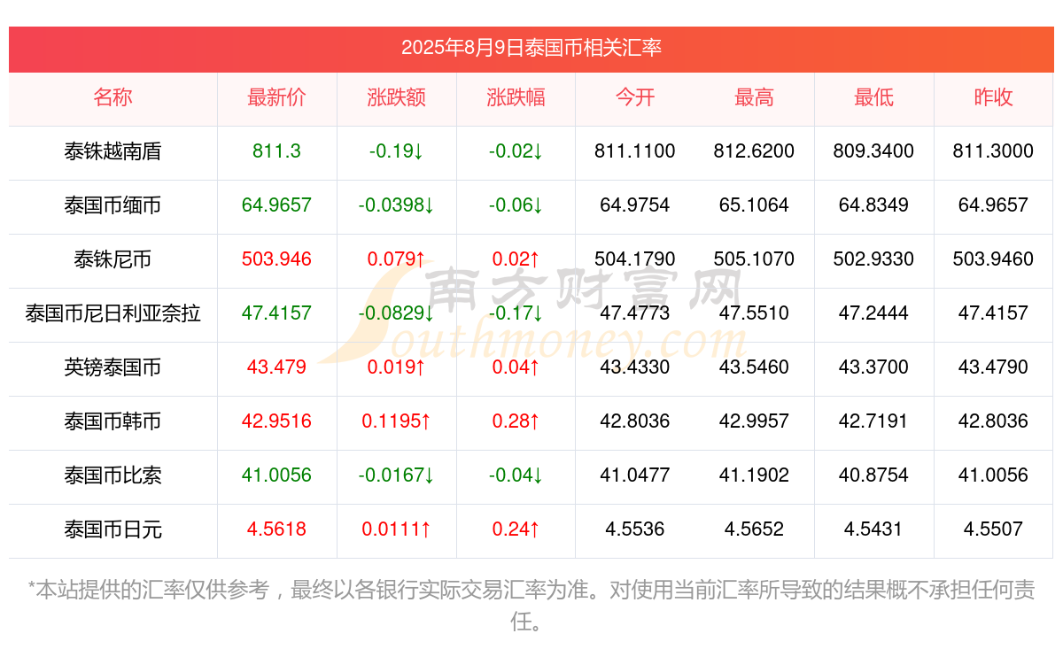1063x649 pixels.
Task: Click change percent 0.24↑
Action: tap(516, 529)
